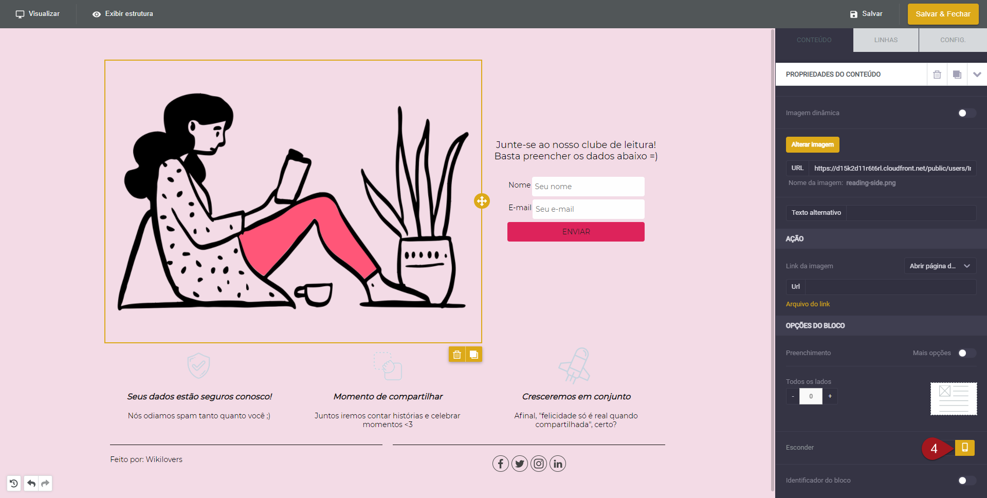Viewport: 987px width, 498px height.
Task: Collapse the Propriedades do Conteúdo panel chevron
Action: (x=977, y=75)
